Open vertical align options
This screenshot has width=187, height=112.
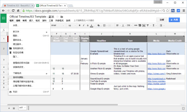pyautogui.click(x=123, y=25)
